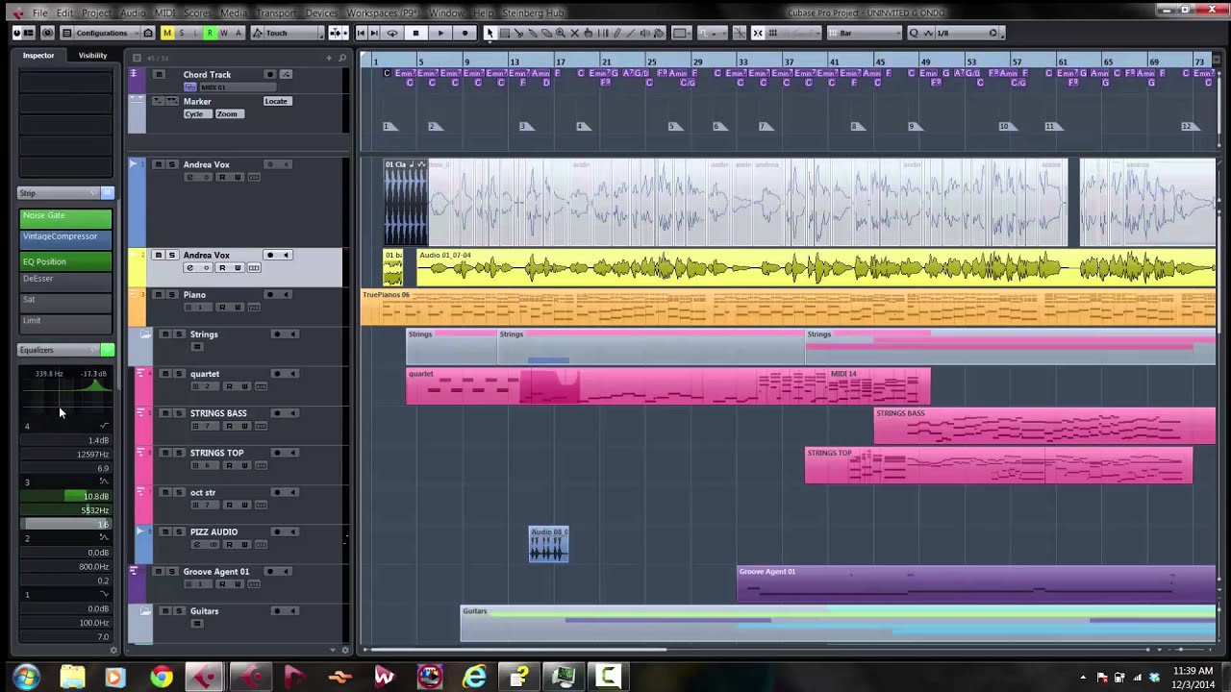The image size is (1231, 692).
Task: Switch to the Visibility tab
Action: [x=92, y=56]
